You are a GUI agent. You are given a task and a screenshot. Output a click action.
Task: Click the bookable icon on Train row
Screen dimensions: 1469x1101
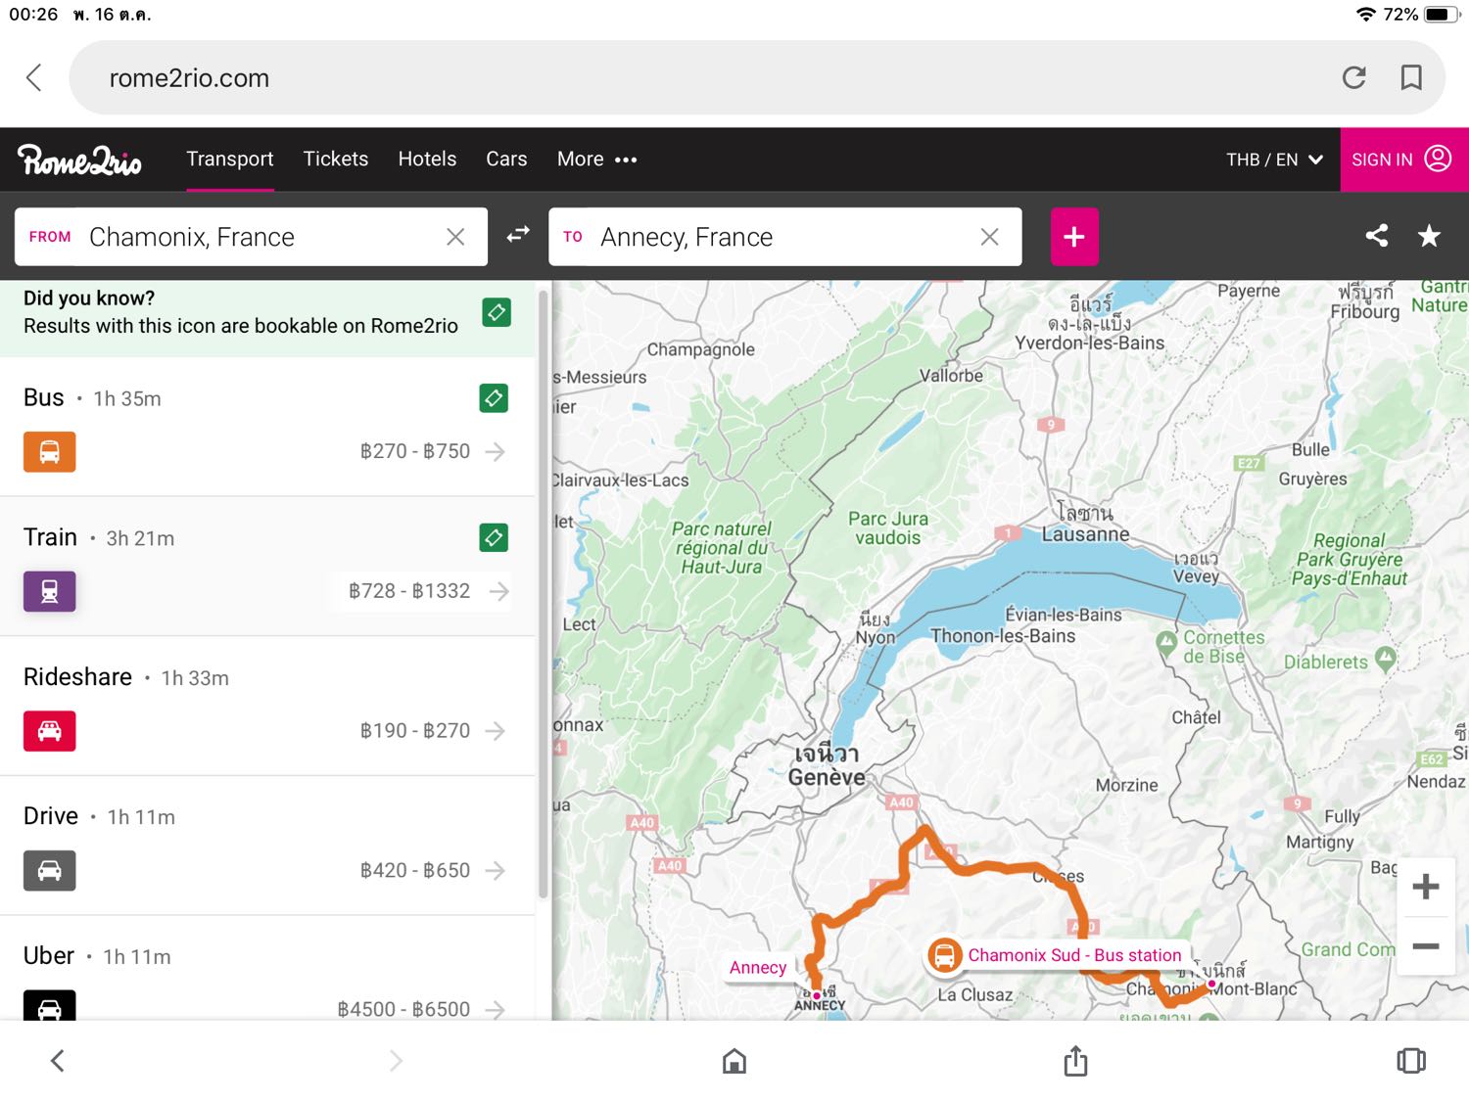494,537
